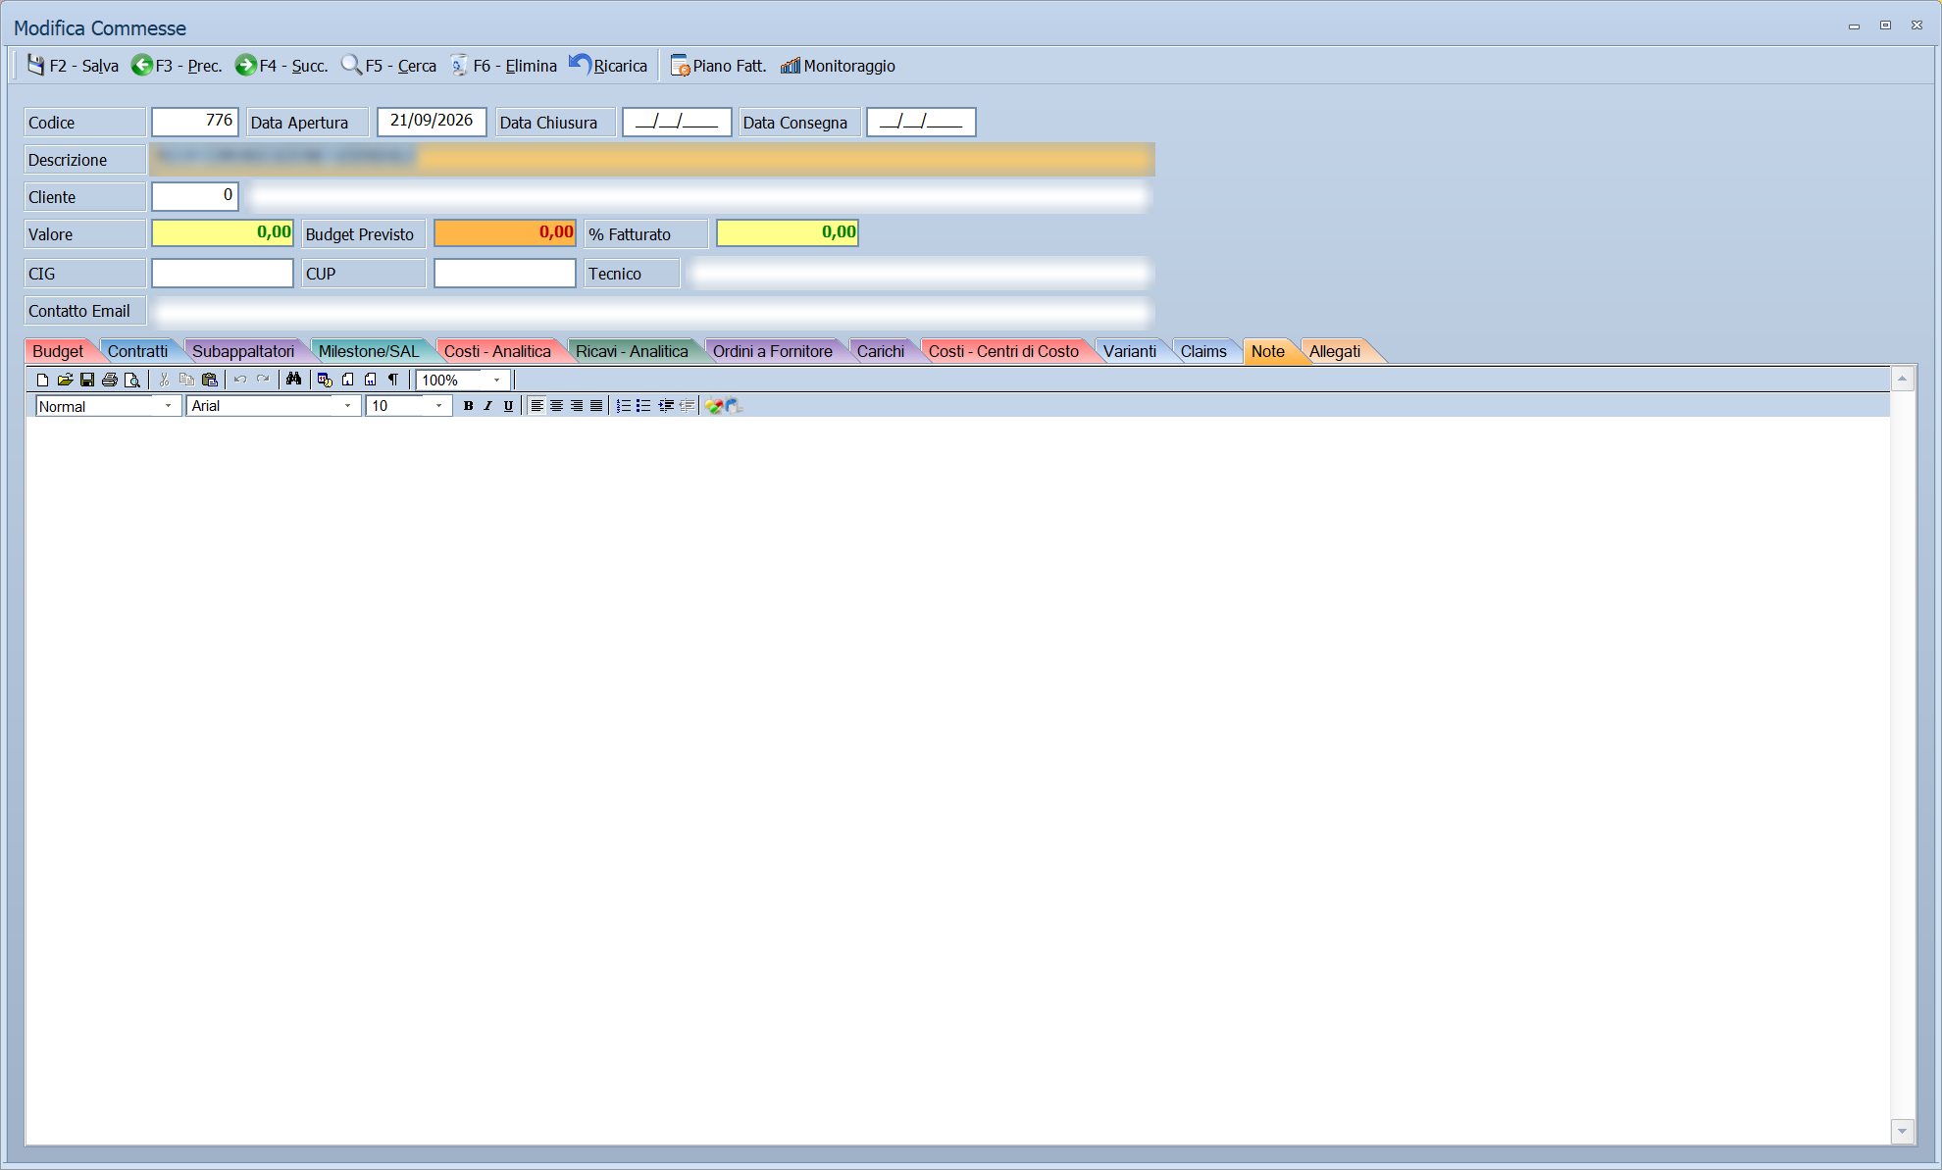Open the highlight color paint bucket icon
Screen dimensions: 1942x1170
click(x=734, y=406)
